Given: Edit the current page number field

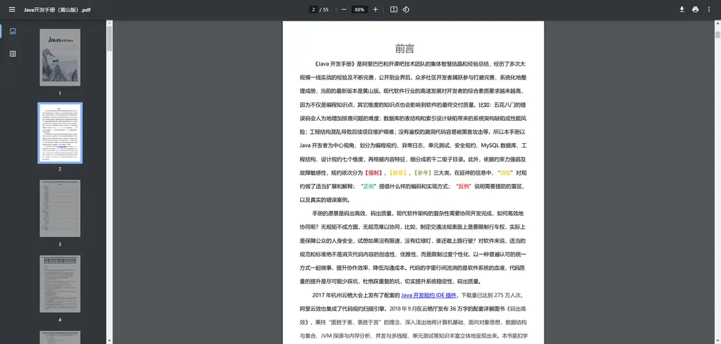Looking at the screenshot, I should [314, 9].
